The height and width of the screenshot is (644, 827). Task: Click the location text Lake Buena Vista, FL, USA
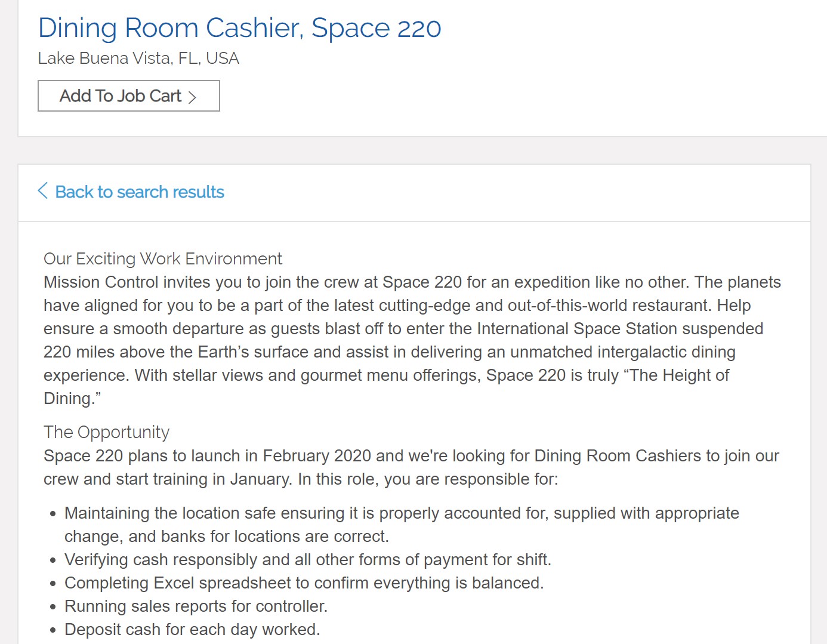tap(138, 58)
